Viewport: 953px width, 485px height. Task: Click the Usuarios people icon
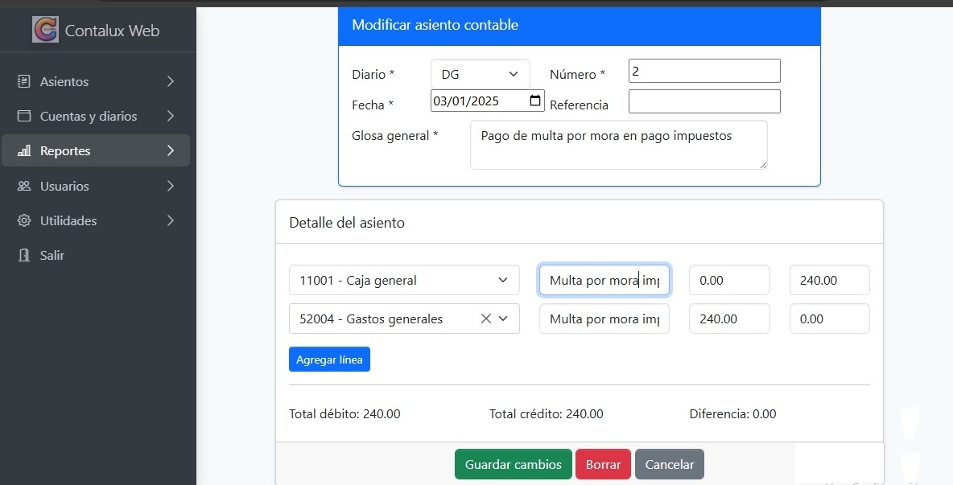(24, 186)
